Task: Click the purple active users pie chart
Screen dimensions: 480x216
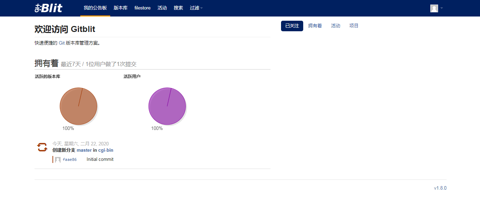Action: pos(167,106)
